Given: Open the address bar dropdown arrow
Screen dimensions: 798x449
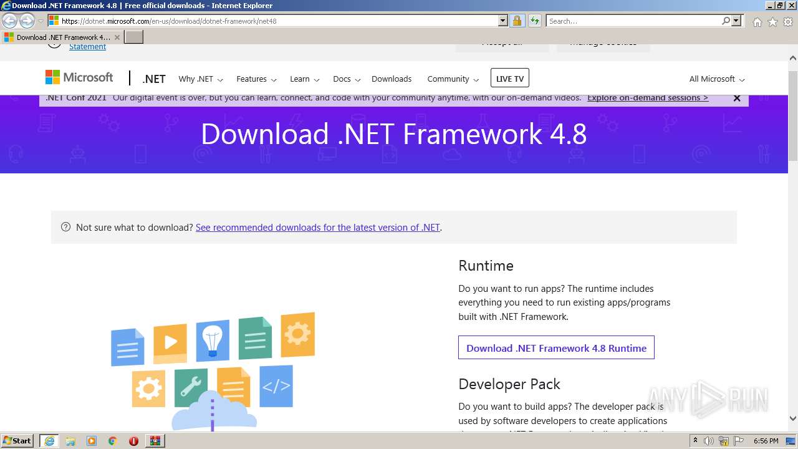Looking at the screenshot, I should [503, 21].
